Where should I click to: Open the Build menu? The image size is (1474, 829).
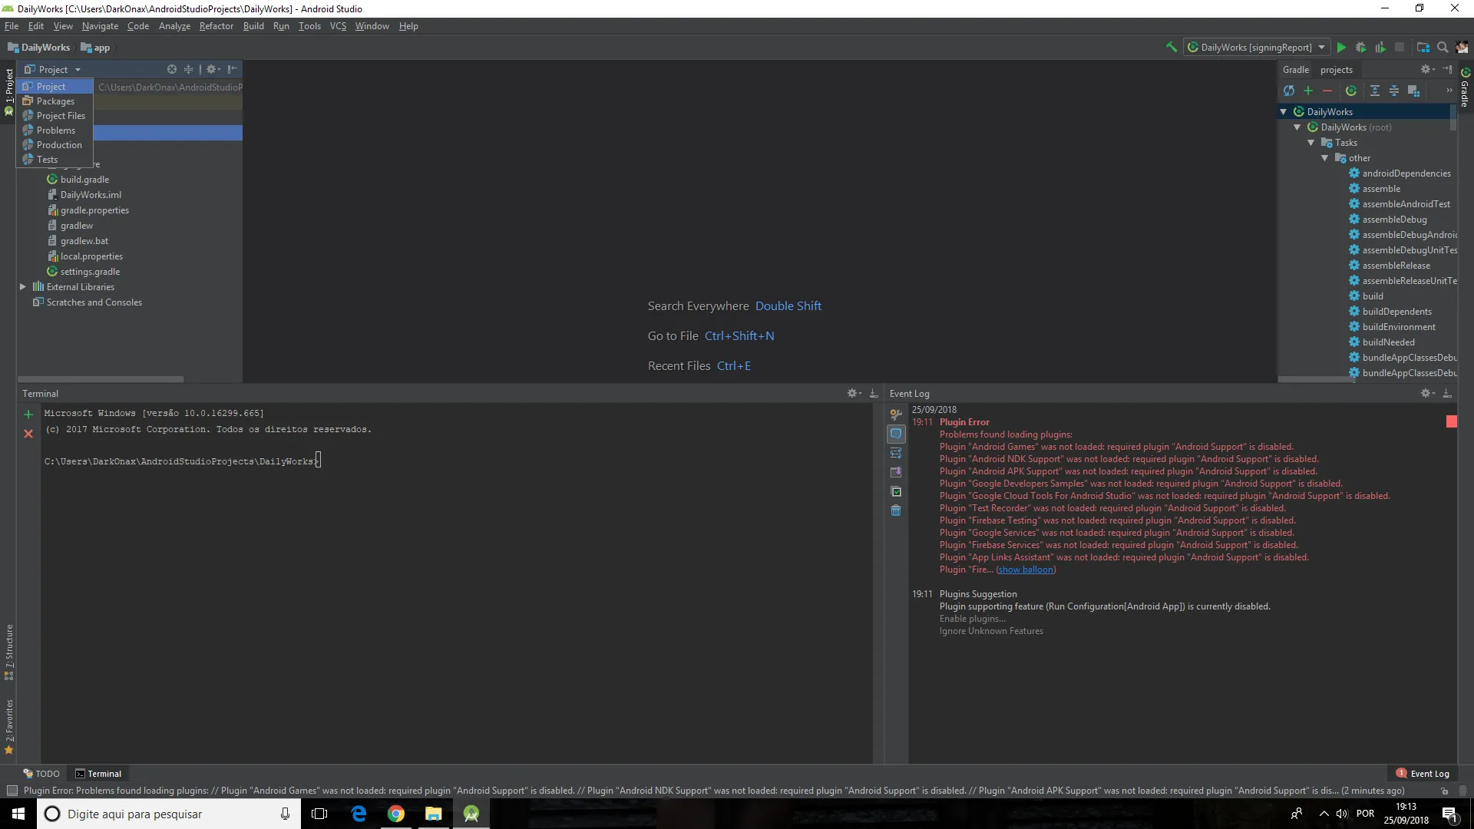click(253, 26)
